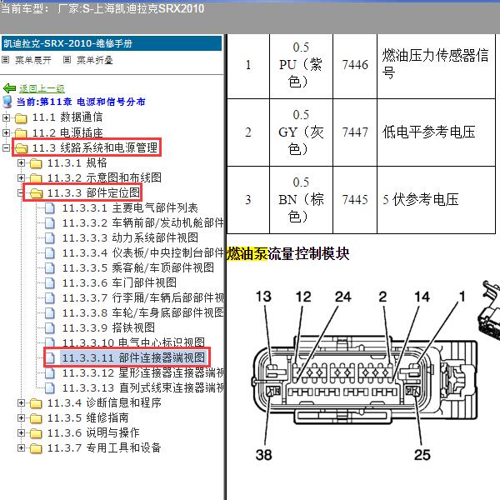Expand the 11.2 电源插座 node
Viewport: 500px width, 500px height.
6,132
